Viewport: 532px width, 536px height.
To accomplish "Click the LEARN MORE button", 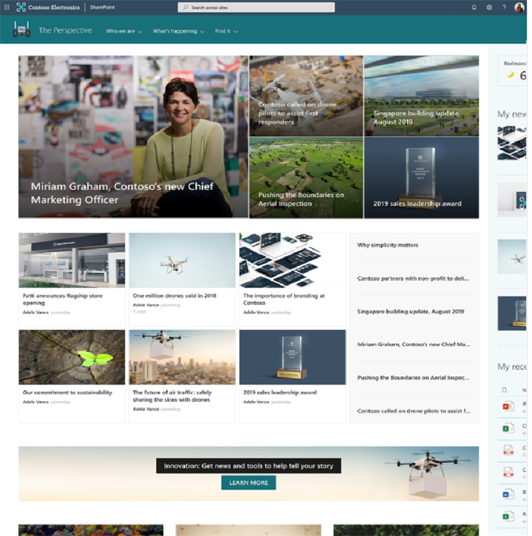I will [249, 483].
